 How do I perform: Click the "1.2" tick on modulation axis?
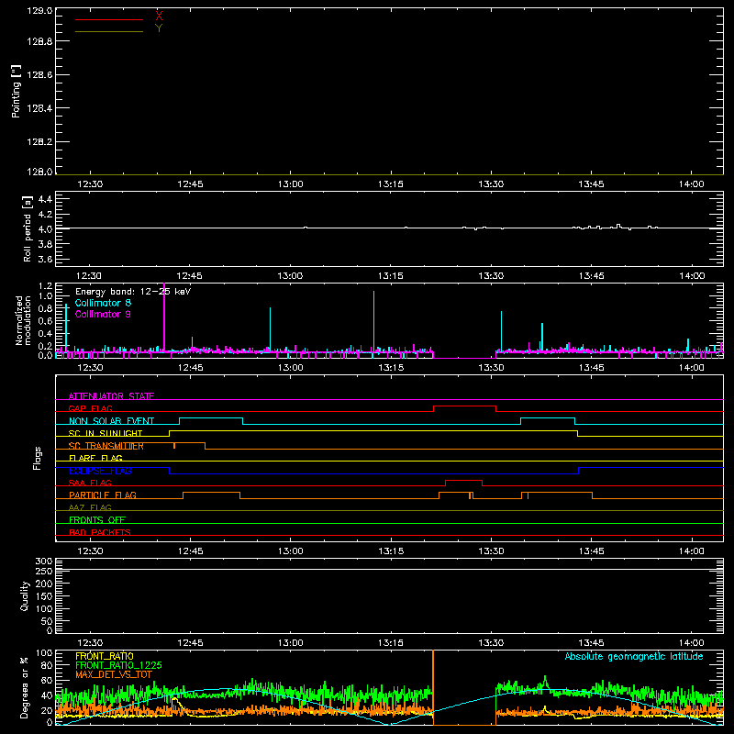(x=45, y=286)
